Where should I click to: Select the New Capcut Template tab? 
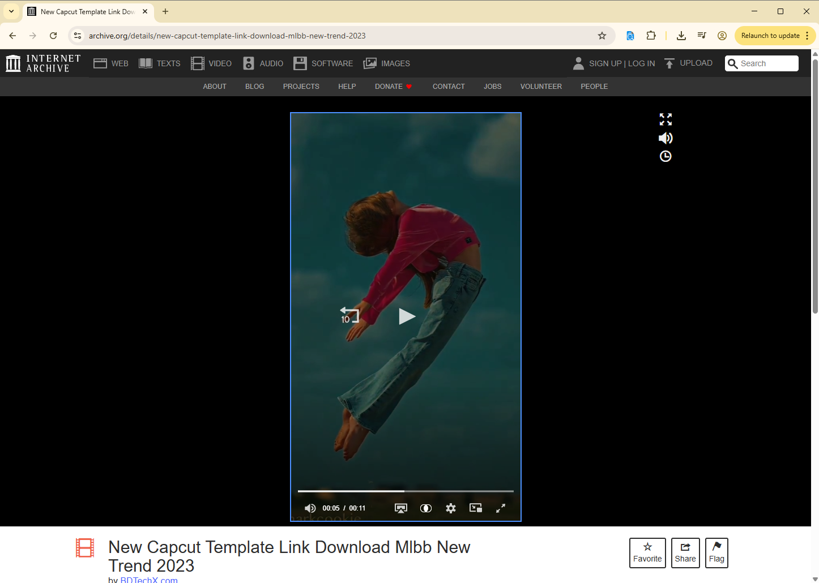tap(88, 11)
